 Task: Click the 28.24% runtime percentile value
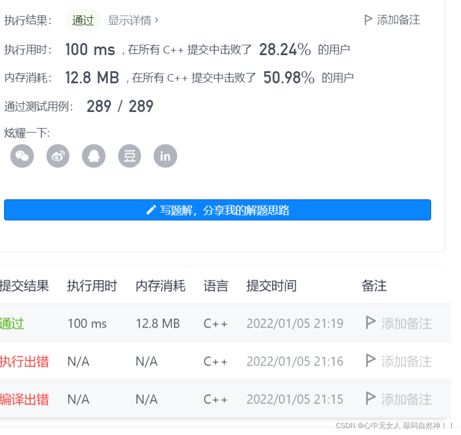click(284, 49)
